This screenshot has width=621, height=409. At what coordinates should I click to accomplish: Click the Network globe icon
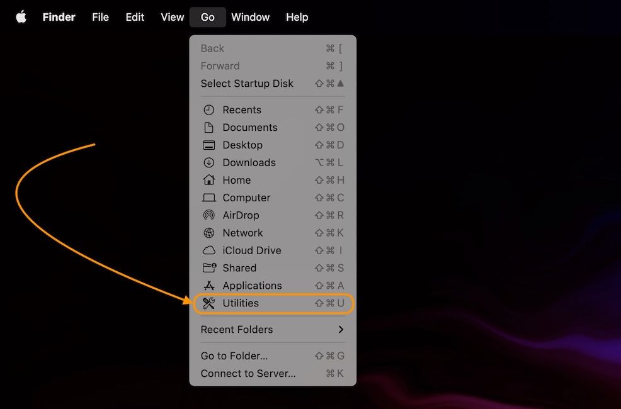pos(209,233)
